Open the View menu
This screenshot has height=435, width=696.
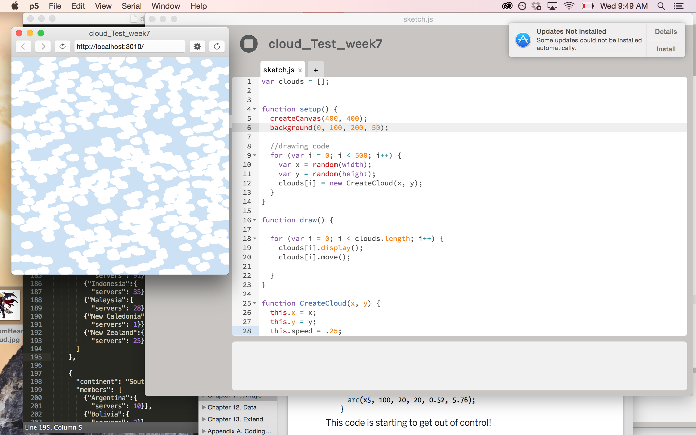(x=103, y=6)
